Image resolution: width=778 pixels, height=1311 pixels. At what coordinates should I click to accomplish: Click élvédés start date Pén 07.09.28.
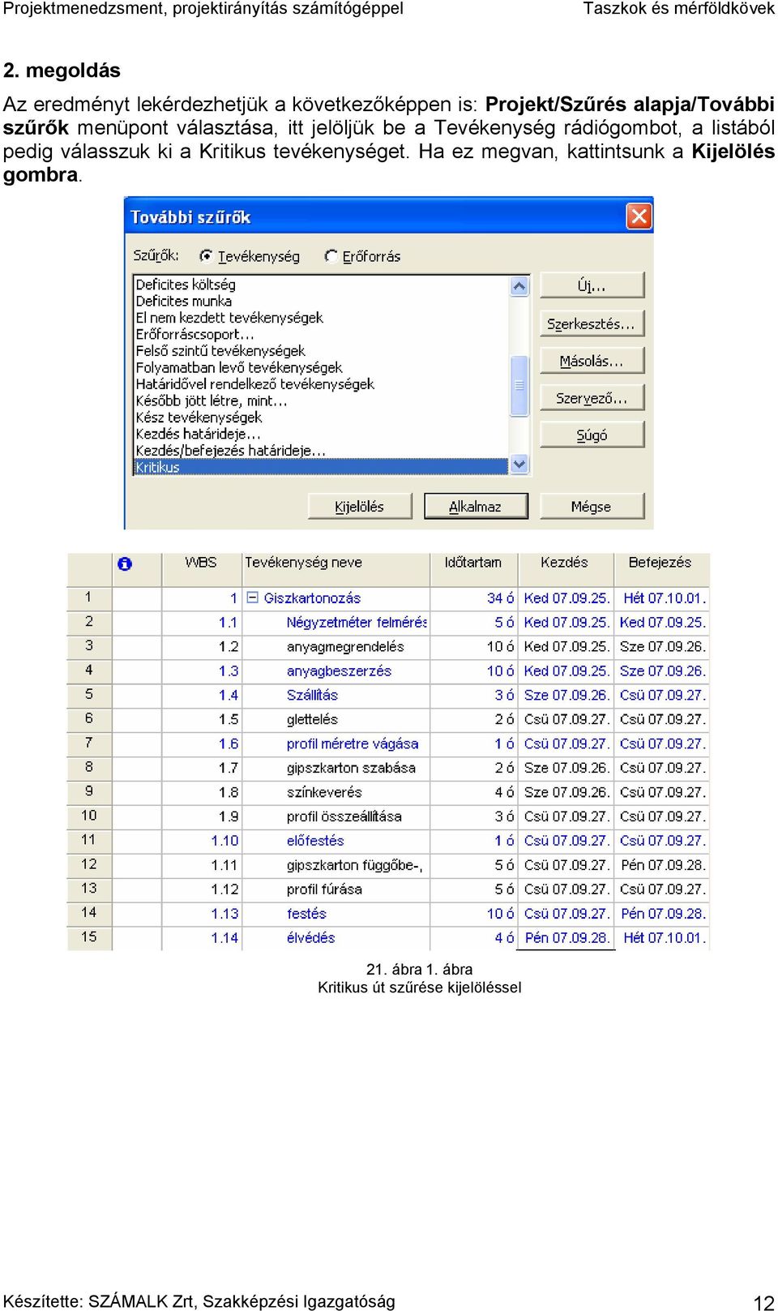(566, 938)
